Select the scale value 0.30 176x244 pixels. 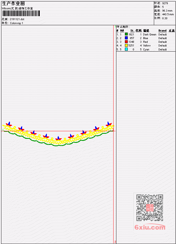165,18
